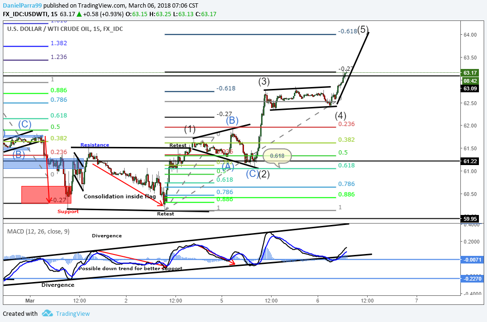Image resolution: width=487 pixels, height=322 pixels.
Task: Click the Possible down trend for better support note
Action: coord(130,269)
